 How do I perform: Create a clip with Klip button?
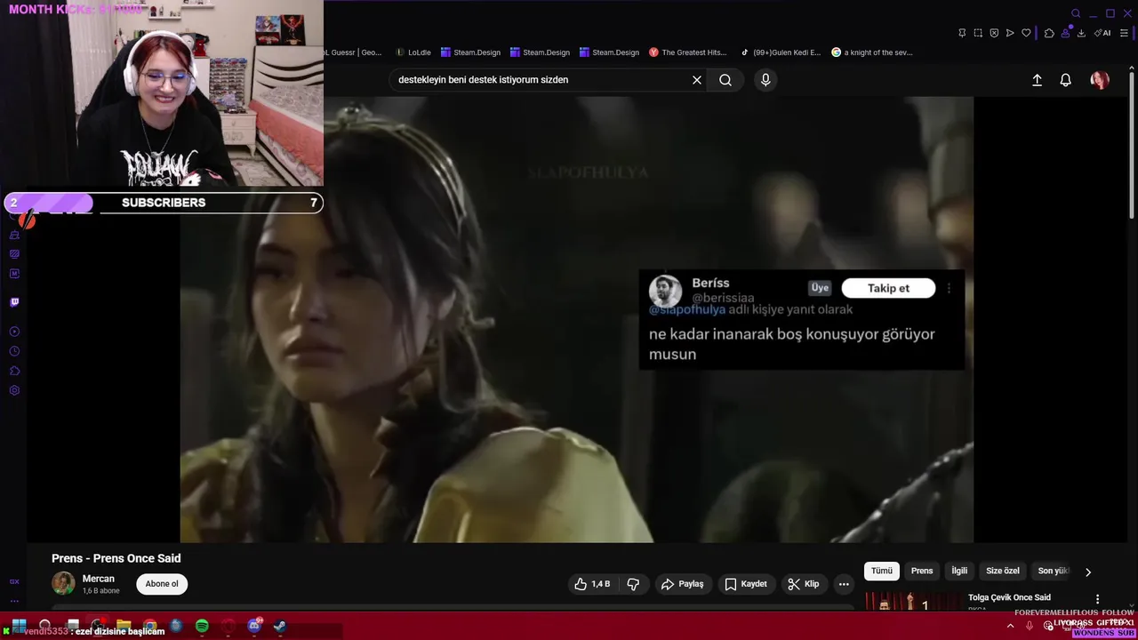pyautogui.click(x=803, y=584)
